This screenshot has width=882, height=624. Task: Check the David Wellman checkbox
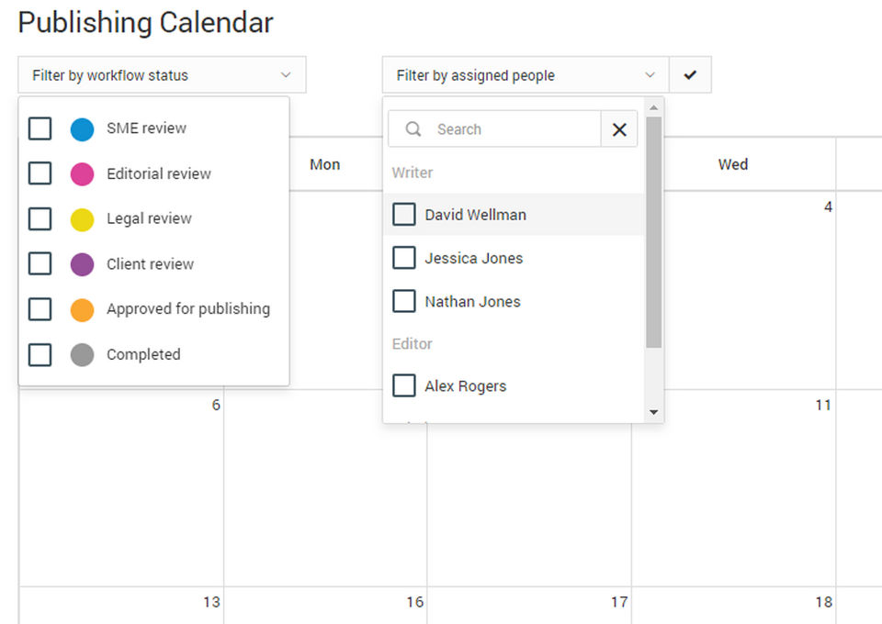[404, 215]
